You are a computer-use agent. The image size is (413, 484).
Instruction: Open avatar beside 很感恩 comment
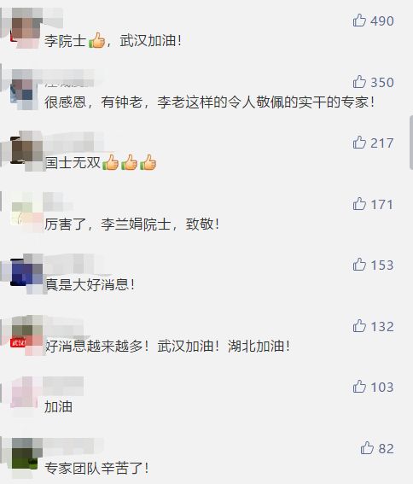pos(25,90)
